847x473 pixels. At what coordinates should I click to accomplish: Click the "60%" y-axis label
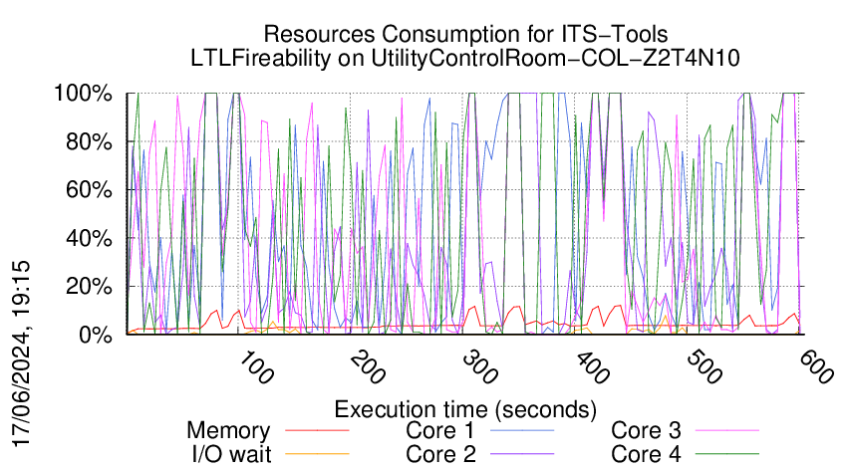pyautogui.click(x=89, y=190)
